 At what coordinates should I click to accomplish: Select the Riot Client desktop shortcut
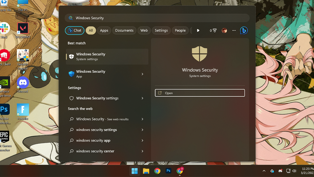pos(5,58)
